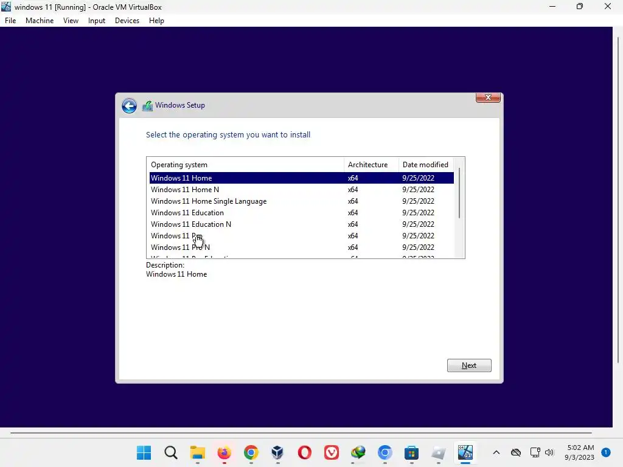
Task: Open network status tray icon
Action: click(535, 452)
